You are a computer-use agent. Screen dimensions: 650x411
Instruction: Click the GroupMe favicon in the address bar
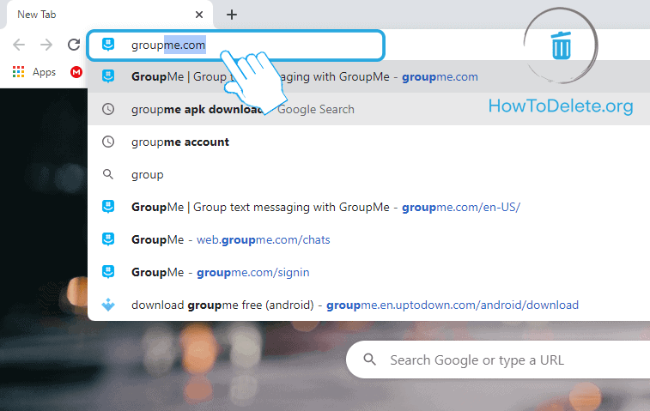click(x=108, y=45)
